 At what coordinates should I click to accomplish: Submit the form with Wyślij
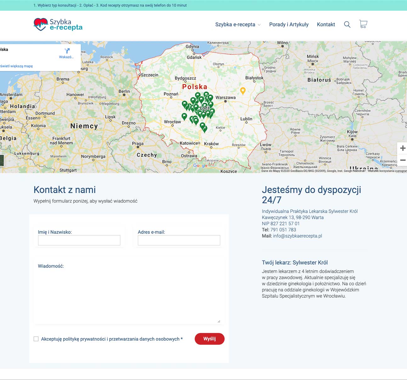(x=210, y=339)
